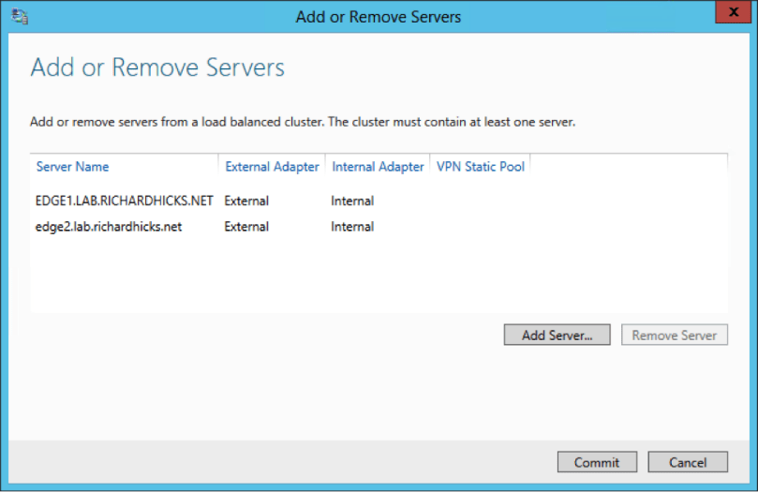
Task: Click the title bar text
Action: click(x=379, y=17)
